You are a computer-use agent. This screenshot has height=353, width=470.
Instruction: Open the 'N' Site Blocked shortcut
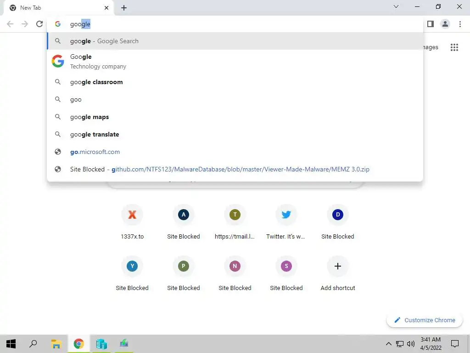coord(235,273)
